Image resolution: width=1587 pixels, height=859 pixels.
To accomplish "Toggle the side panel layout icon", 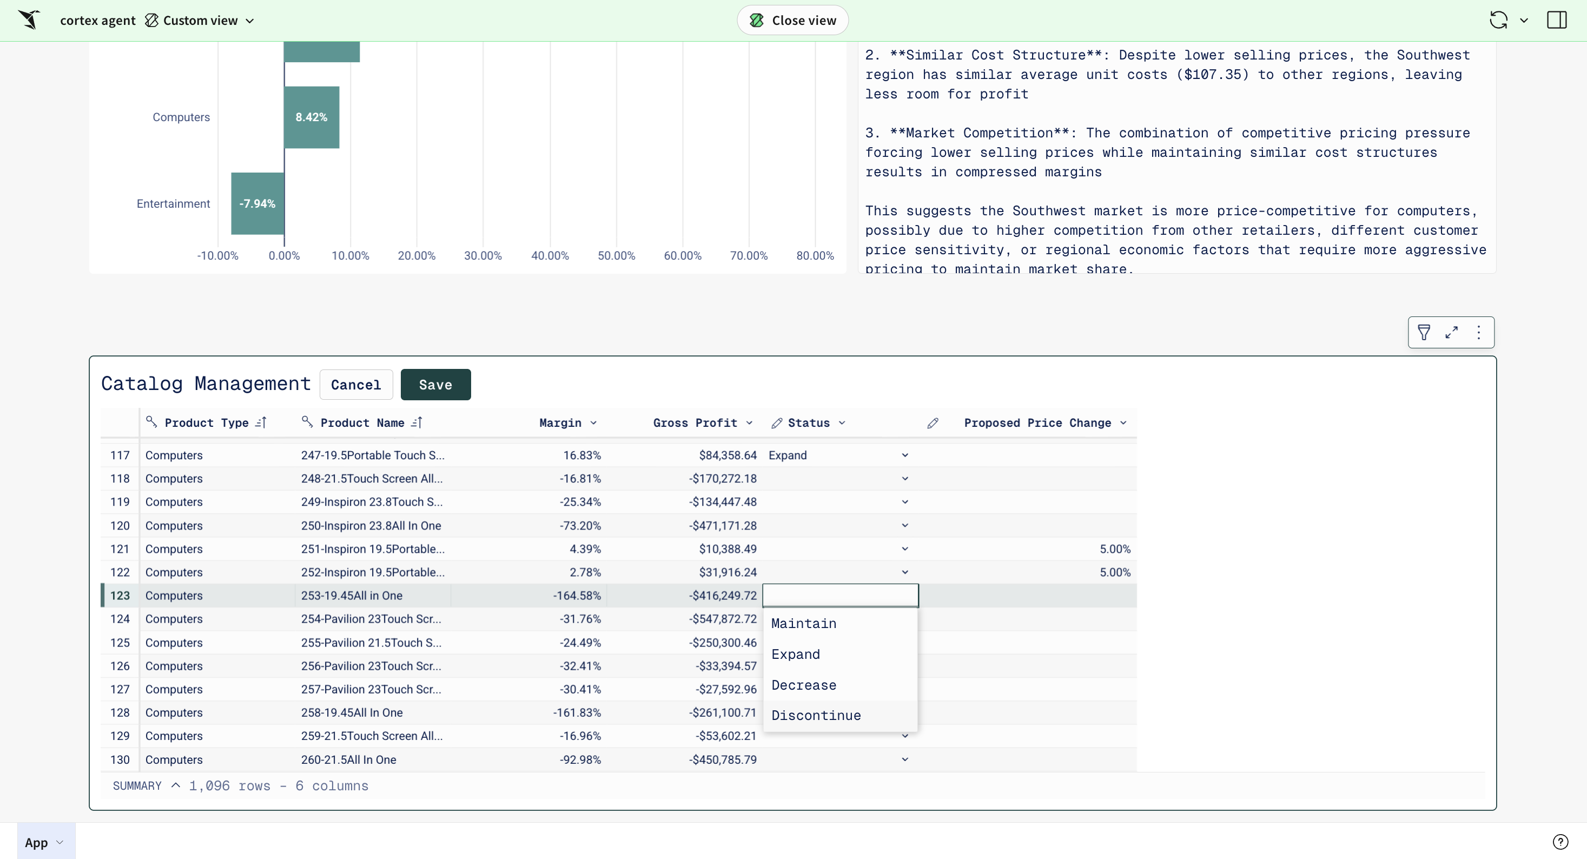I will pos(1556,21).
